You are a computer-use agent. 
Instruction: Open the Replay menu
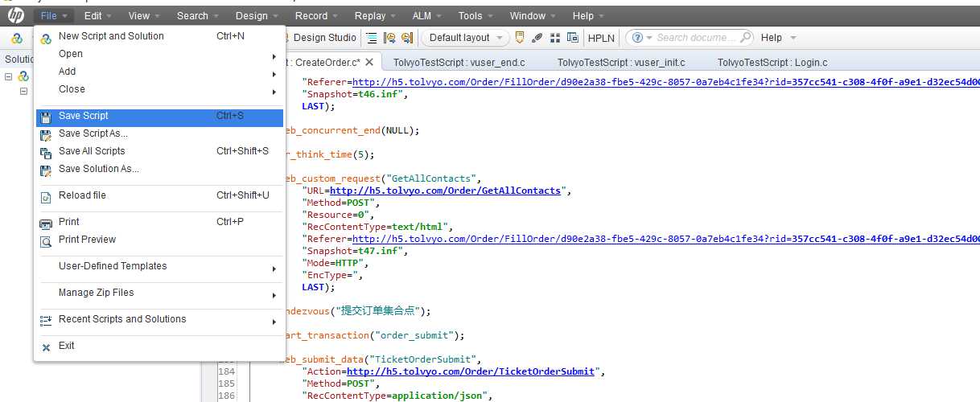tap(376, 15)
